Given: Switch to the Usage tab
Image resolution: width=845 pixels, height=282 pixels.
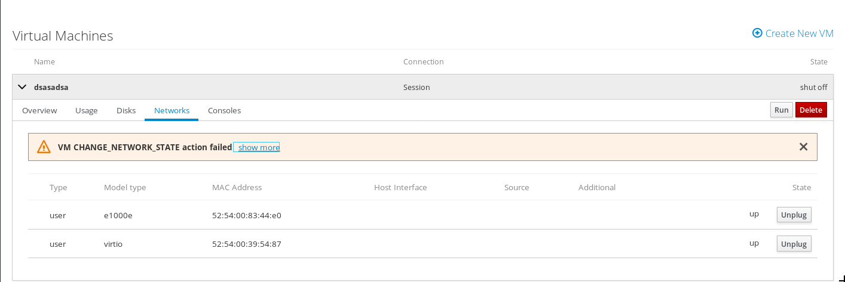Looking at the screenshot, I should pyautogui.click(x=87, y=110).
